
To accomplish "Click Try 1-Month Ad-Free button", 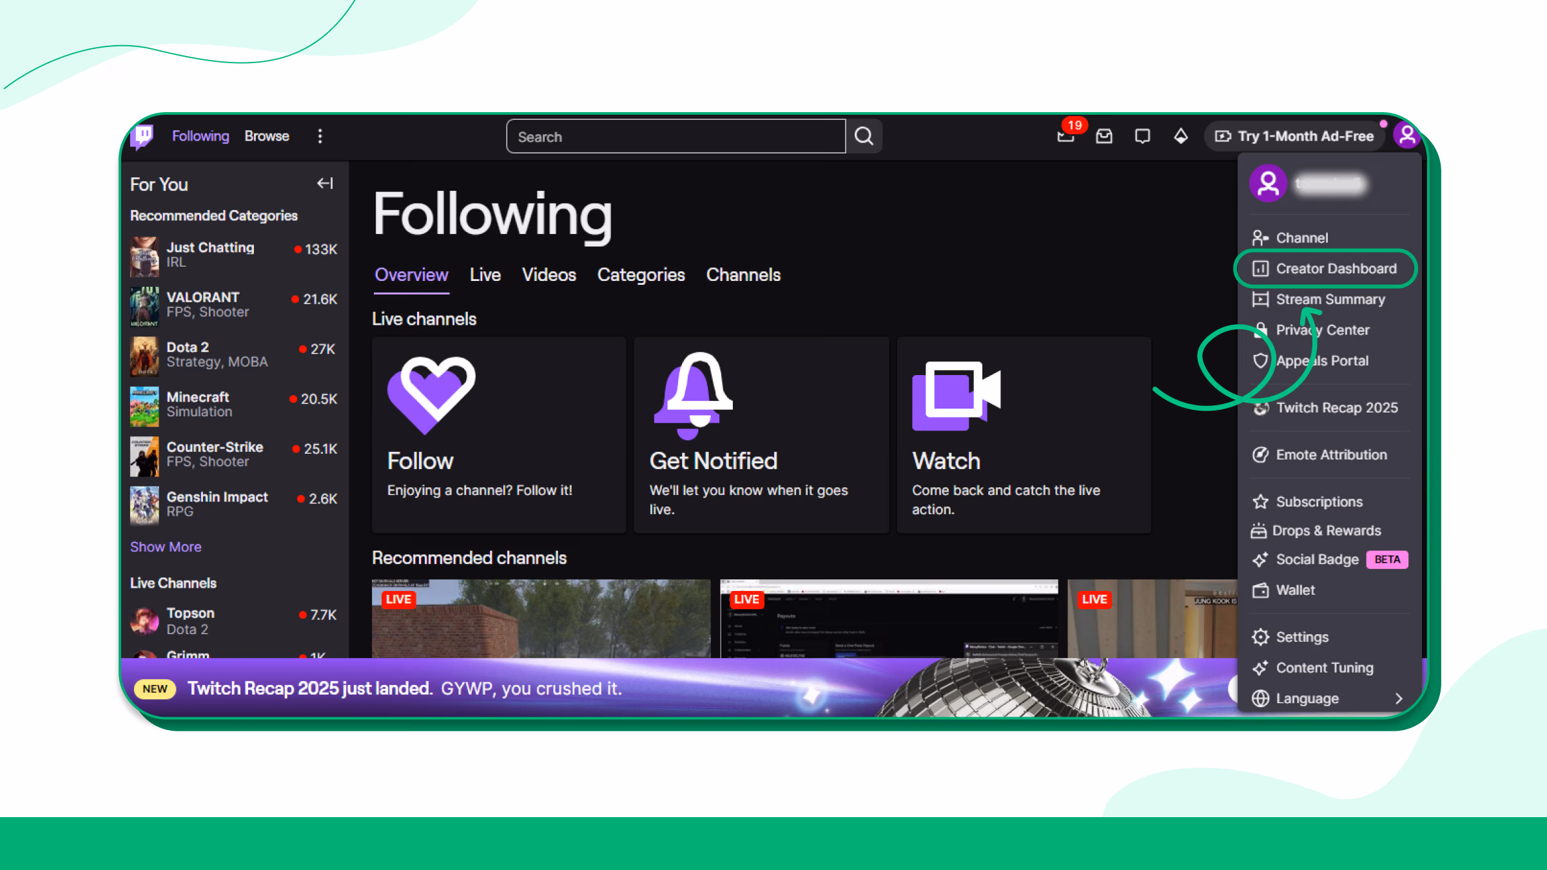I will 1294,136.
